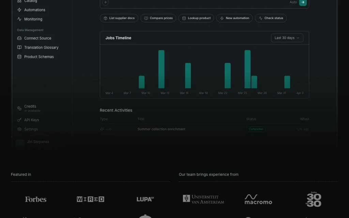Click the short bar near Mar 31
The height and width of the screenshot is (218, 349).
click(287, 82)
